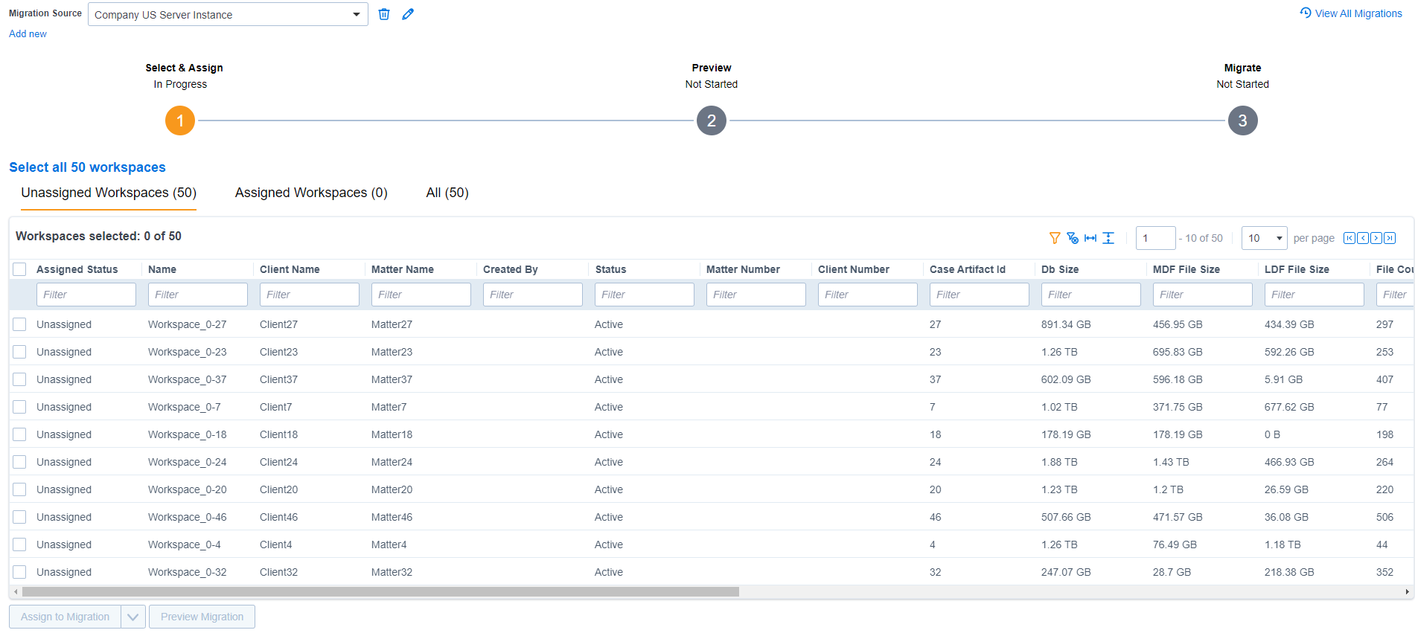The height and width of the screenshot is (633, 1415).
Task: Click step 1 Select & Assign circle
Action: (180, 121)
